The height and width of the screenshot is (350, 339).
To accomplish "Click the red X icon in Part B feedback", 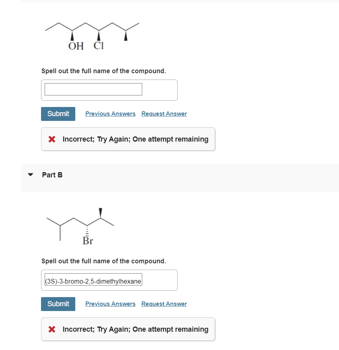I will click(51, 329).
